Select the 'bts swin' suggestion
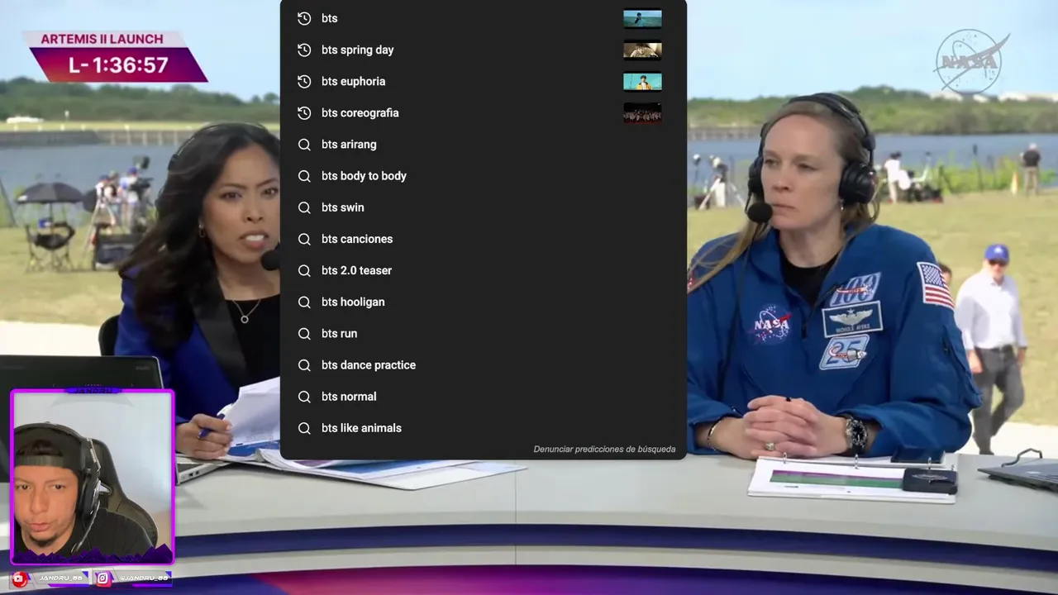Image resolution: width=1058 pixels, height=595 pixels. point(484,207)
